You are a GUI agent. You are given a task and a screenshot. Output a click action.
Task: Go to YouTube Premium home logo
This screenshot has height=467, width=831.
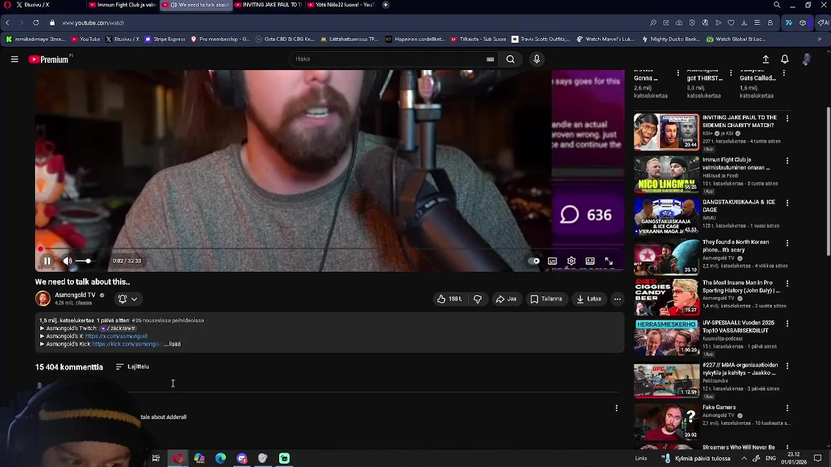pos(49,59)
